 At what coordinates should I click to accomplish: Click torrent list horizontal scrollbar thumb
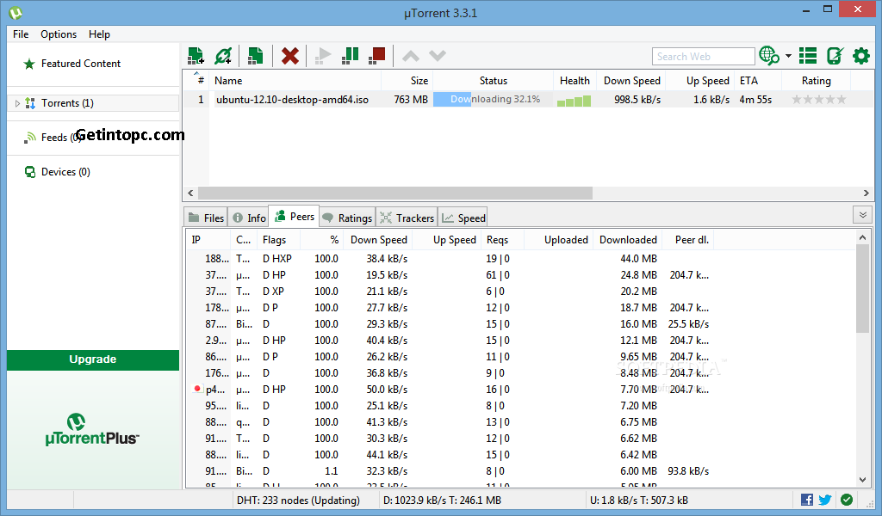point(394,193)
